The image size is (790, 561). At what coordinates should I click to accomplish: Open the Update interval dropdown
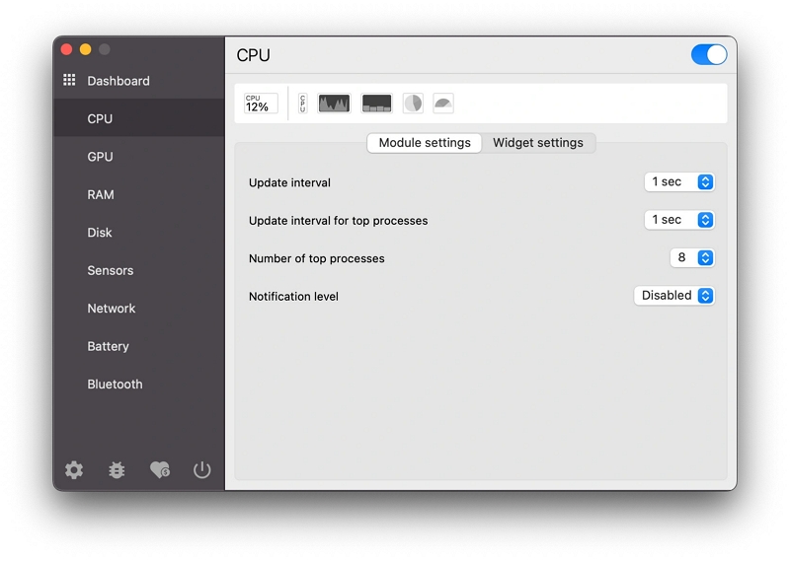click(679, 181)
